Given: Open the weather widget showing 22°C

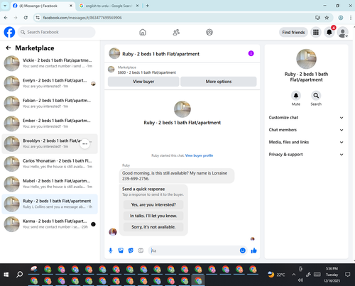Looking at the screenshot, I should [x=276, y=275].
